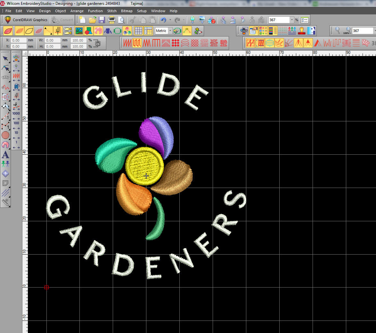This screenshot has height=333, width=376.
Task: Open the Stitch menu
Action: 112,11
